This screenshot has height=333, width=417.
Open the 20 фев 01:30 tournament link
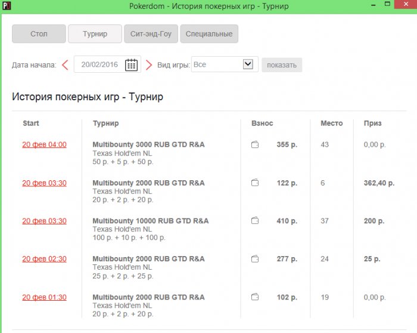(x=45, y=297)
